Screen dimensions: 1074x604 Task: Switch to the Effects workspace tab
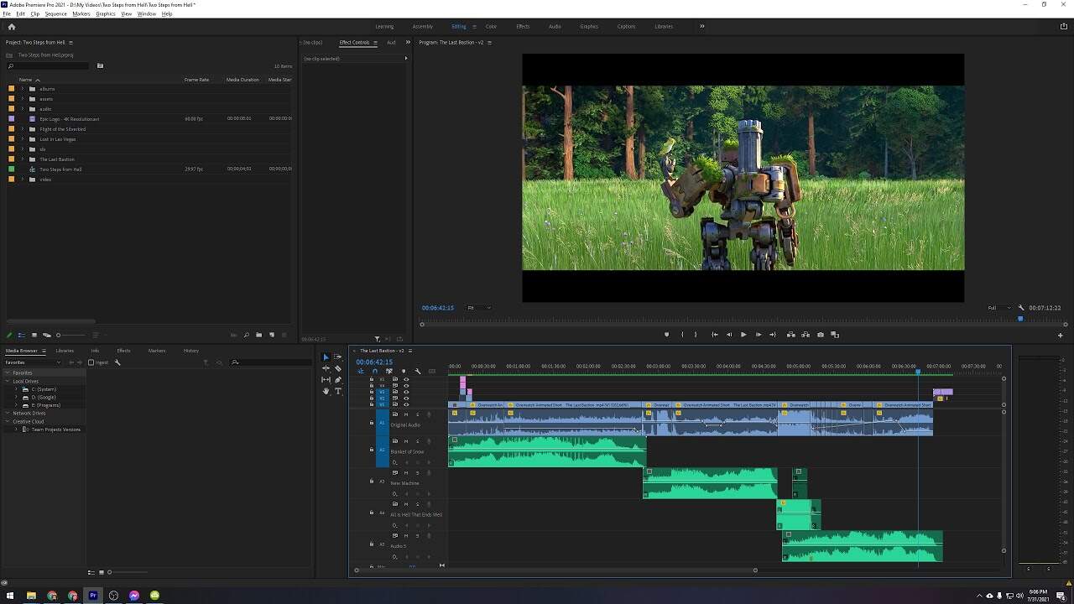pyautogui.click(x=523, y=27)
